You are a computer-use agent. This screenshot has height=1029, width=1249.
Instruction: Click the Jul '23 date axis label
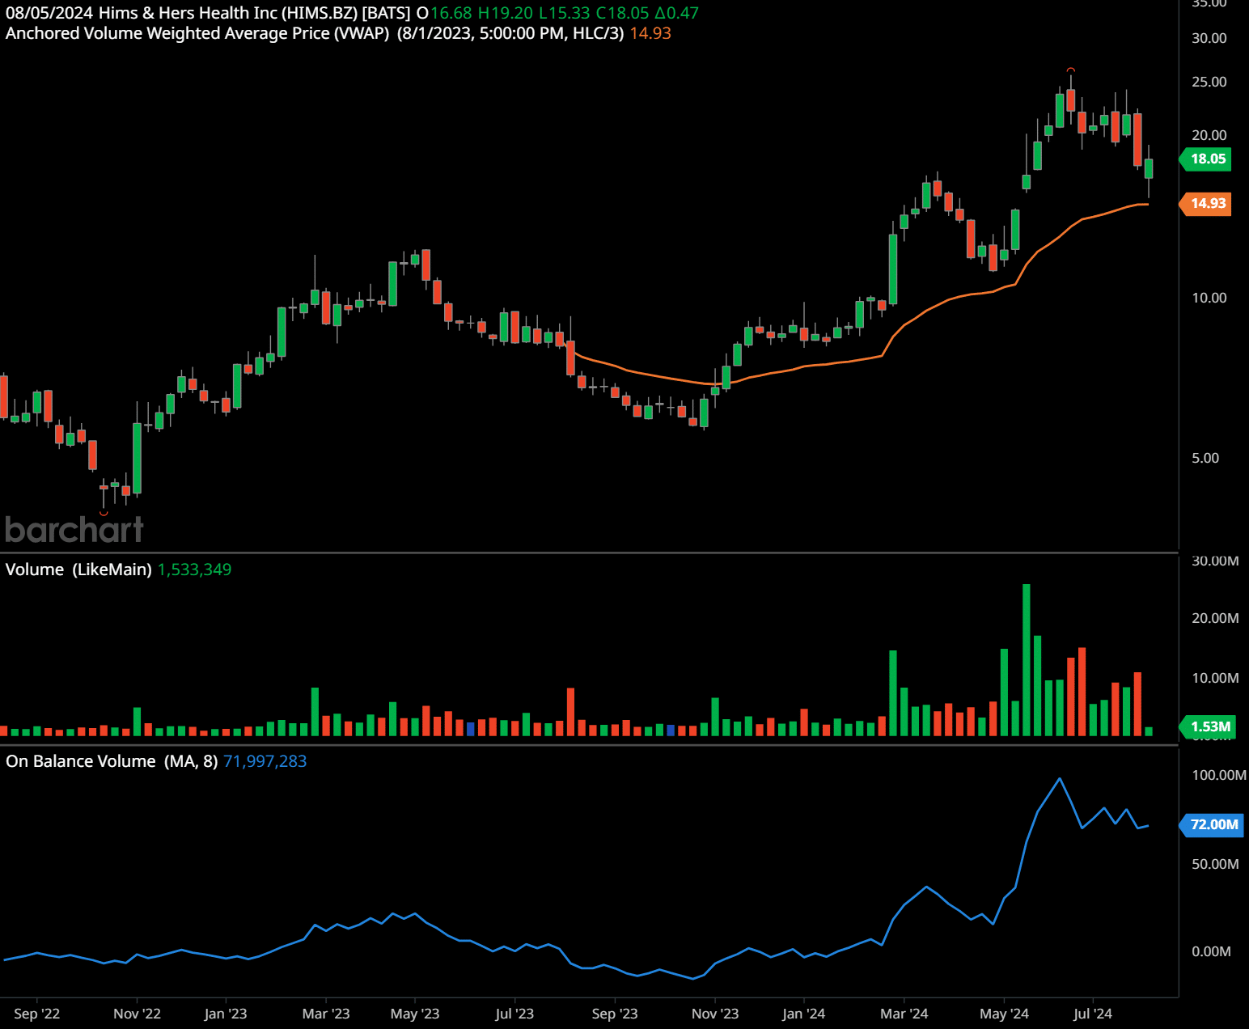pos(514,1014)
